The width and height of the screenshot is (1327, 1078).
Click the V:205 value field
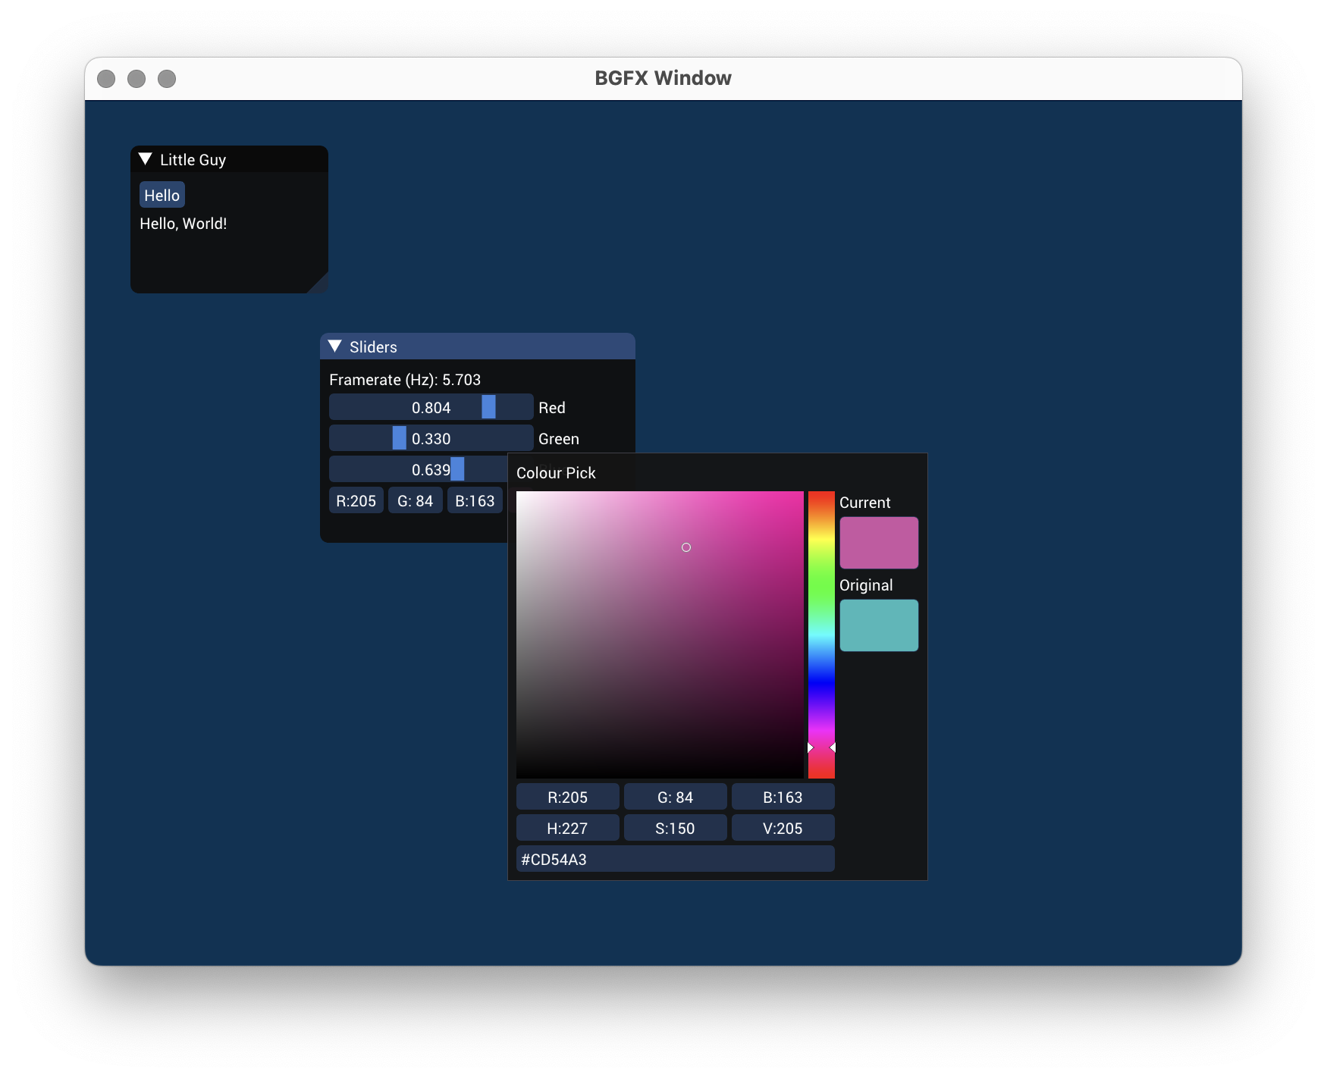click(783, 828)
